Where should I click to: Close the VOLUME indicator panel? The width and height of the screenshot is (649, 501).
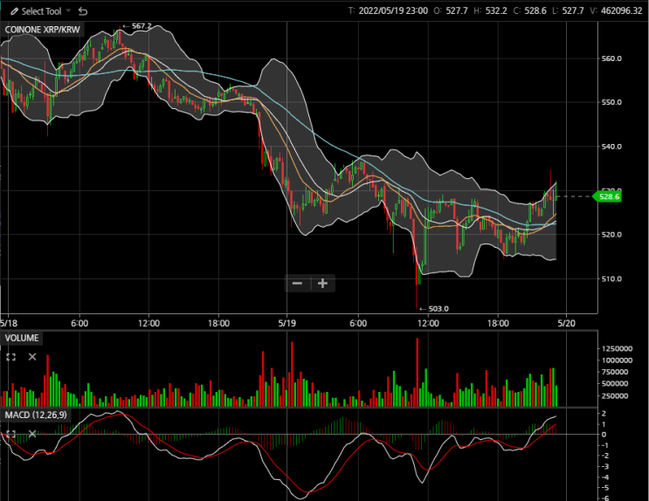tap(32, 357)
